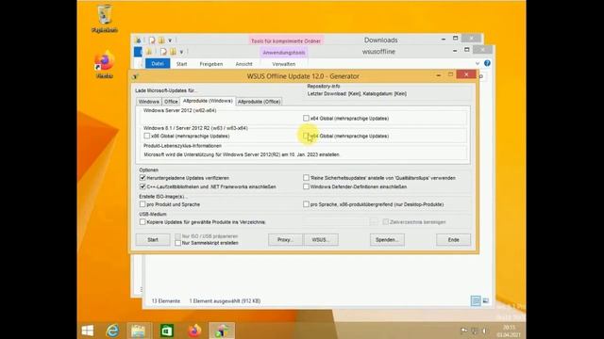Open the Ansicht ribbon tab
Image resolution: width=604 pixels, height=339 pixels.
[x=243, y=64]
